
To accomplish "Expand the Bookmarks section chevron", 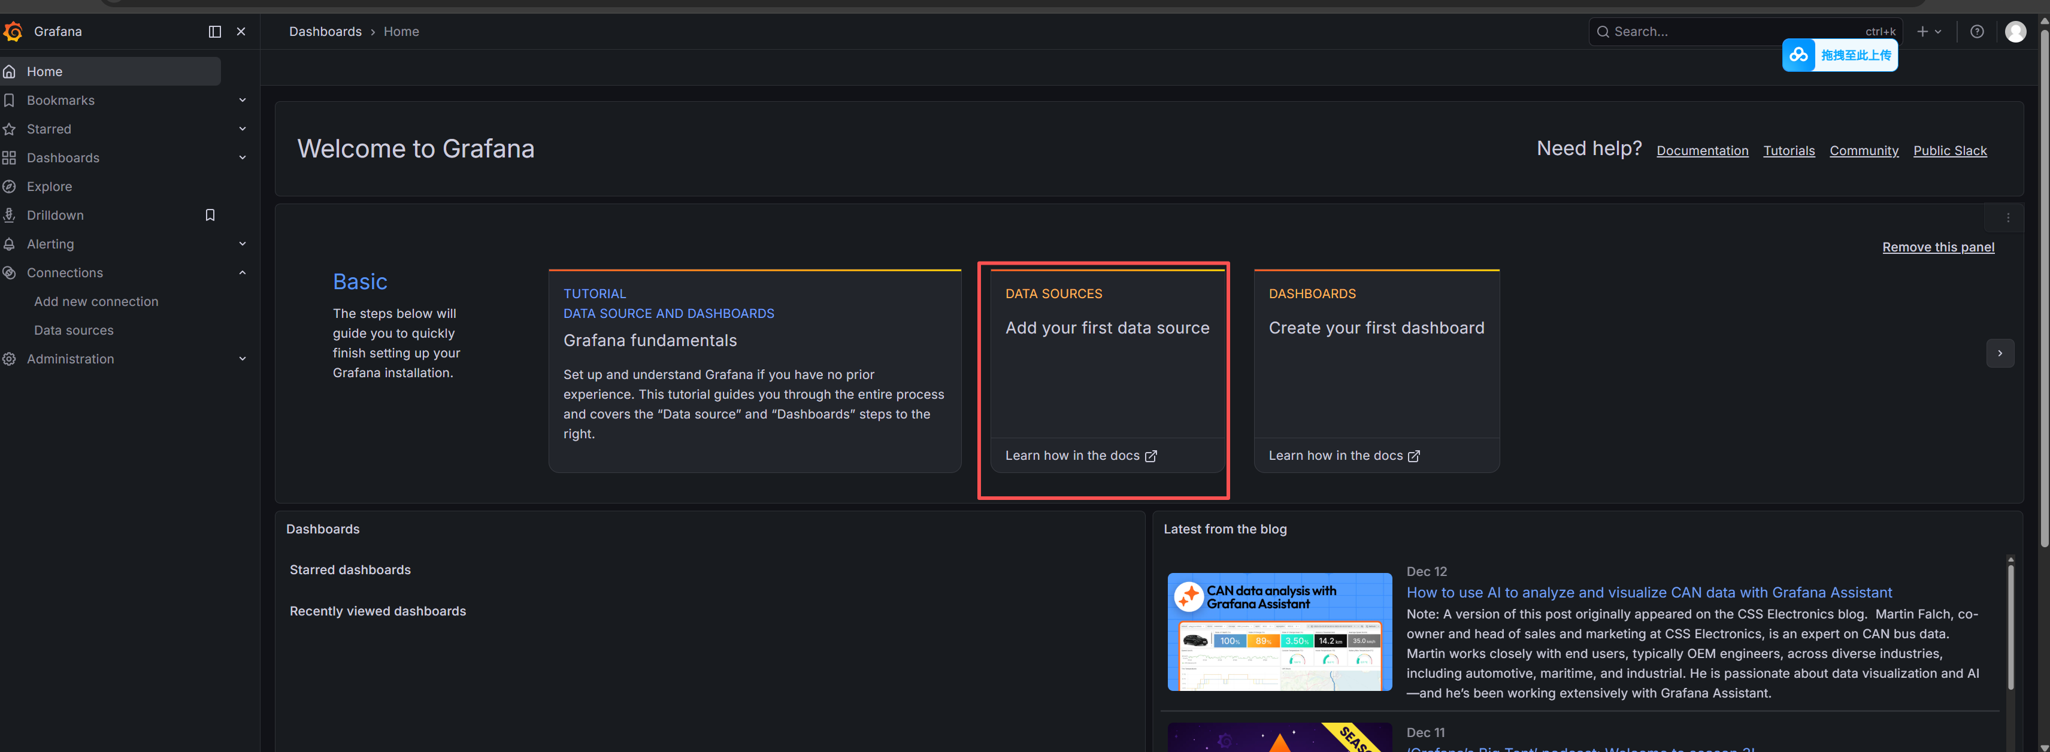I will [242, 100].
